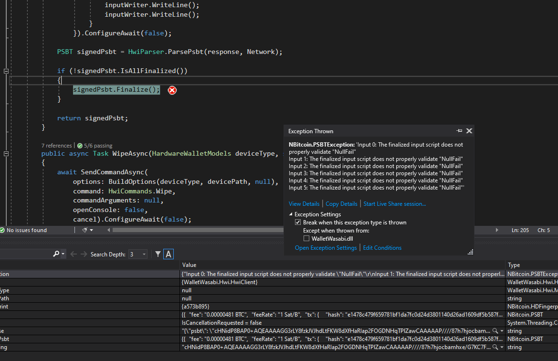Screen dimensions: 558x361
Task: Click the signedPsbt.Finalize() highlighted statement
Action: (116, 89)
